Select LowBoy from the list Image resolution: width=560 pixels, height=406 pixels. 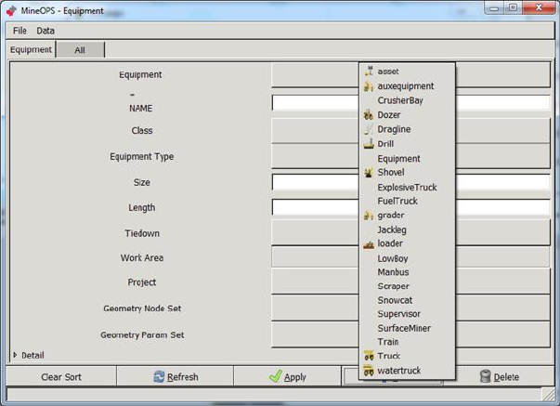407,258
